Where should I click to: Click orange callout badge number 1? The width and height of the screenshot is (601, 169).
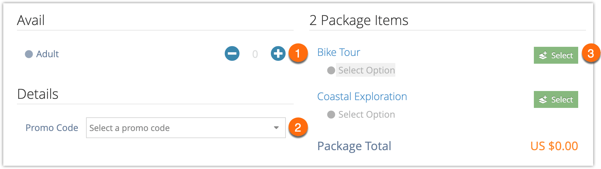tap(298, 53)
